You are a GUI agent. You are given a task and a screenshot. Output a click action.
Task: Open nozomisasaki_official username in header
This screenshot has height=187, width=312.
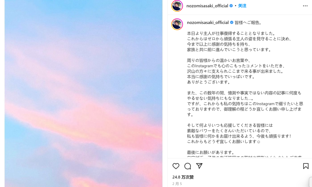click(x=207, y=6)
